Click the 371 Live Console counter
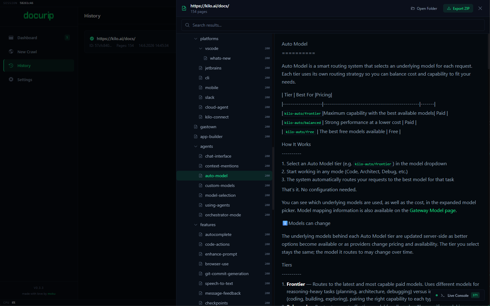 (475, 295)
